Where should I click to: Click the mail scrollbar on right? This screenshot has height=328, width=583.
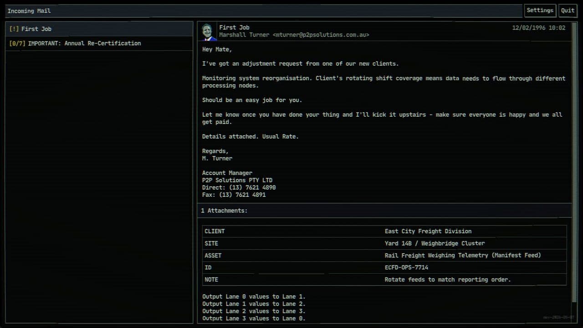(x=574, y=162)
